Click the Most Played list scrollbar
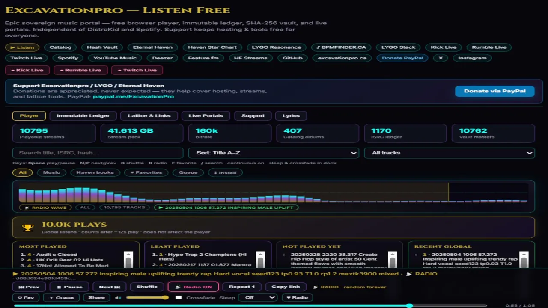This screenshot has height=308, width=548. [128, 260]
